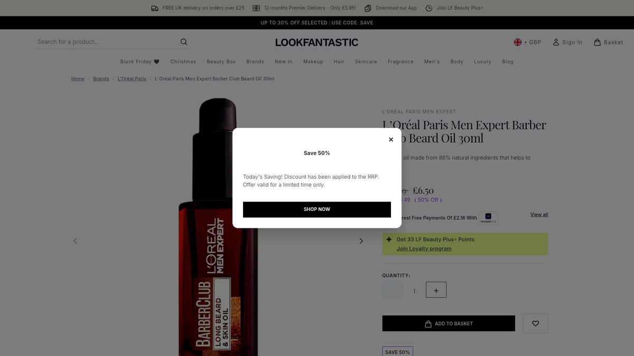Open the Skincare menu item

(366, 61)
